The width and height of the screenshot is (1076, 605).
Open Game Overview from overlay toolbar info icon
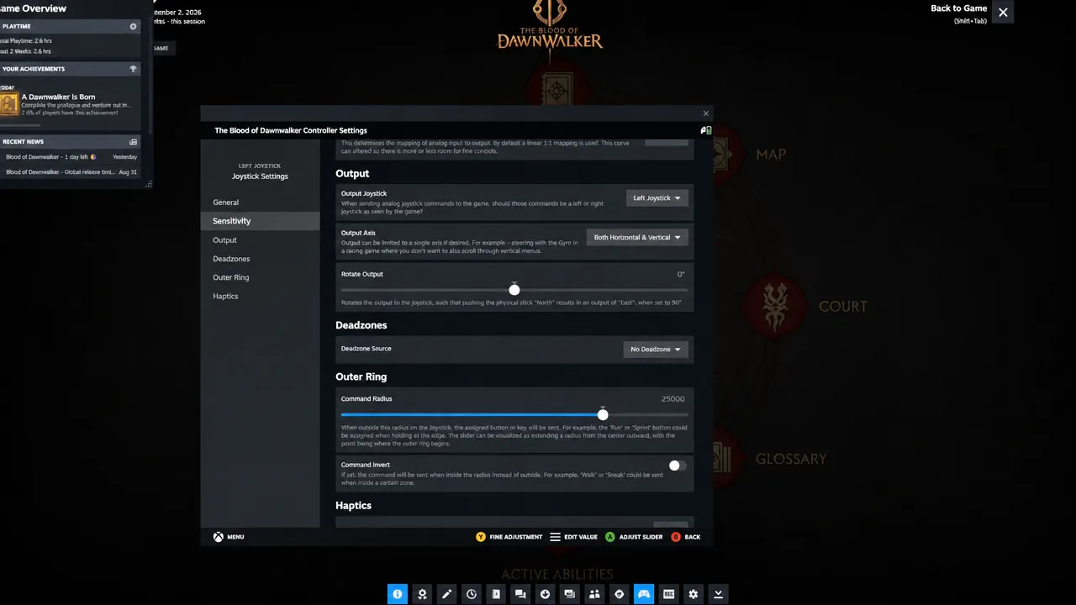pos(397,594)
